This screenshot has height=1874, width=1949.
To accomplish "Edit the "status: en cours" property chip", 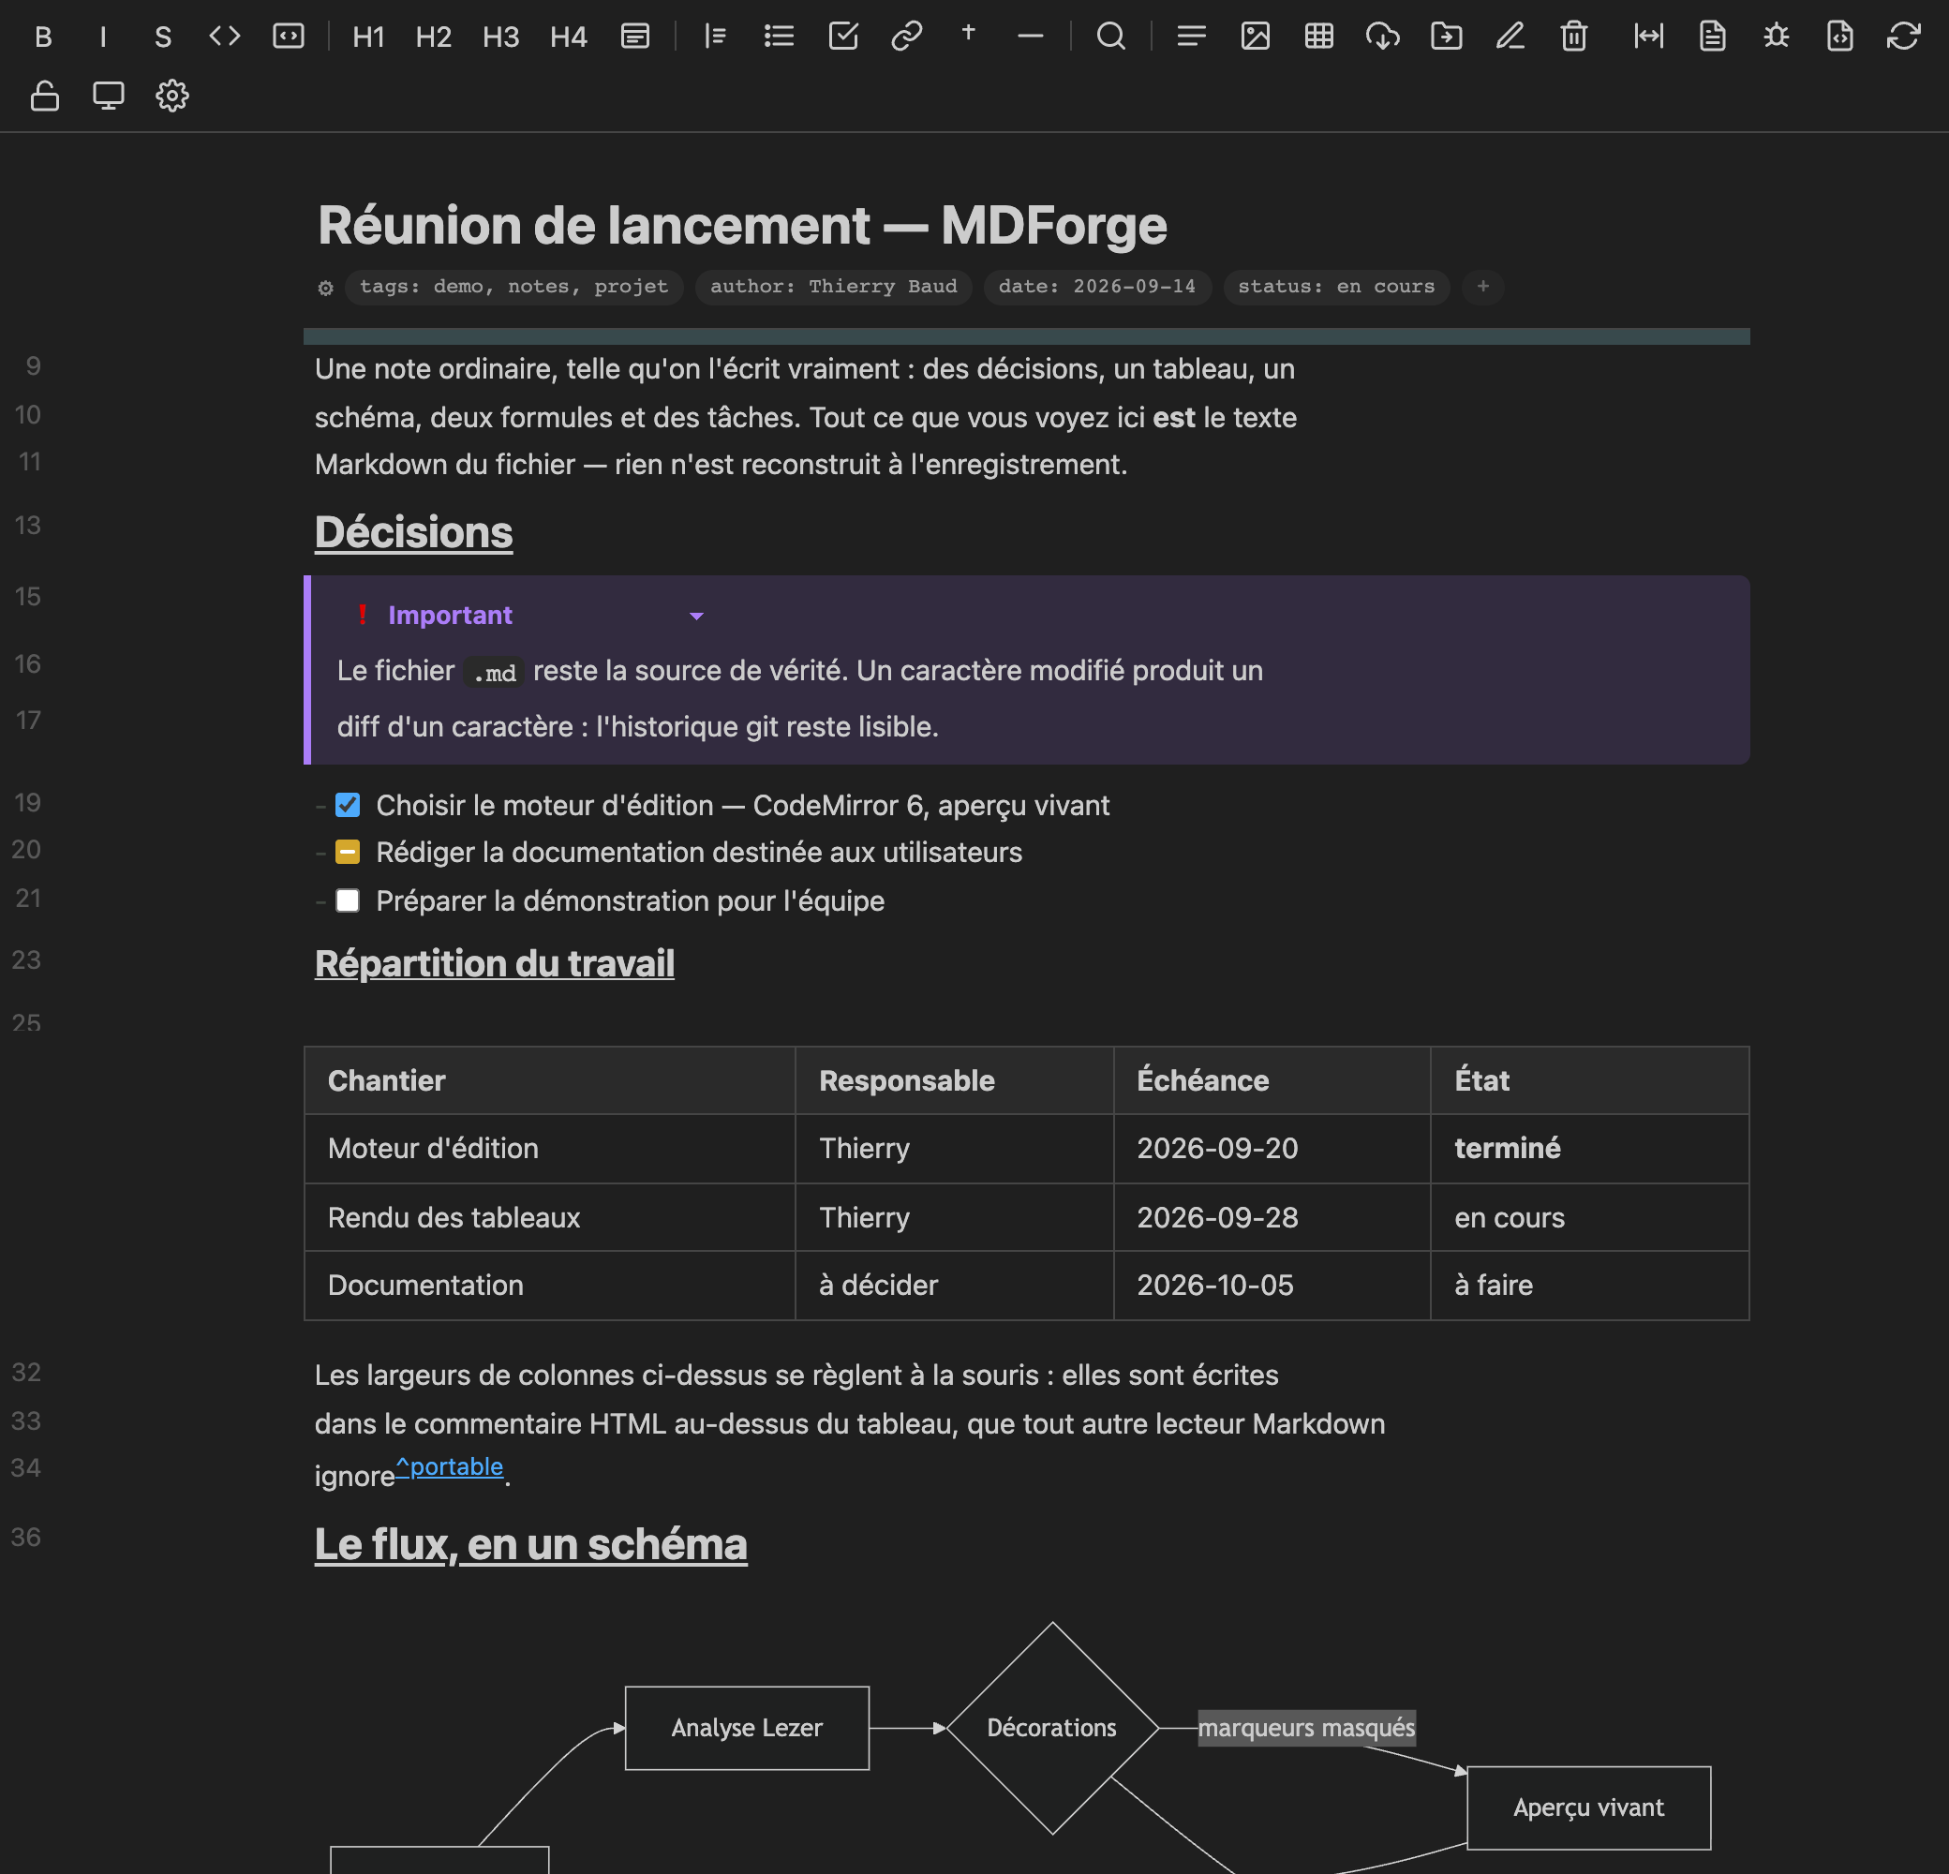I will coord(1335,287).
